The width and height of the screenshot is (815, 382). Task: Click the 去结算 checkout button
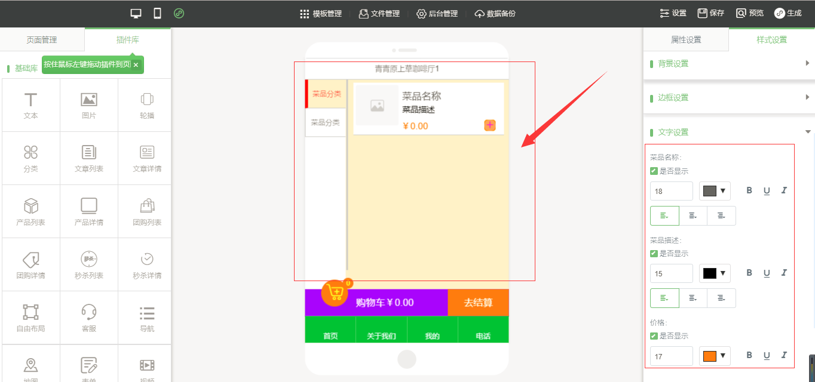[x=478, y=303]
